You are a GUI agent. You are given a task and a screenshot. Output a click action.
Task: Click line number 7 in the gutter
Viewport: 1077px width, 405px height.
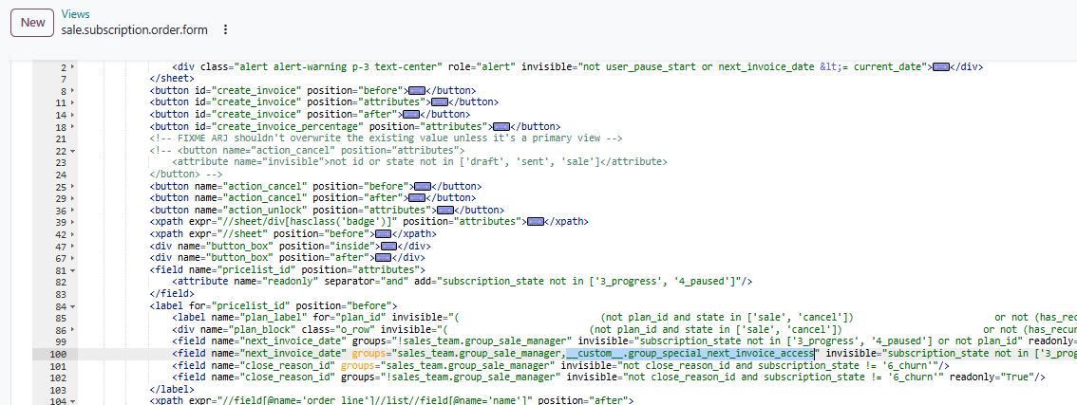click(64, 79)
